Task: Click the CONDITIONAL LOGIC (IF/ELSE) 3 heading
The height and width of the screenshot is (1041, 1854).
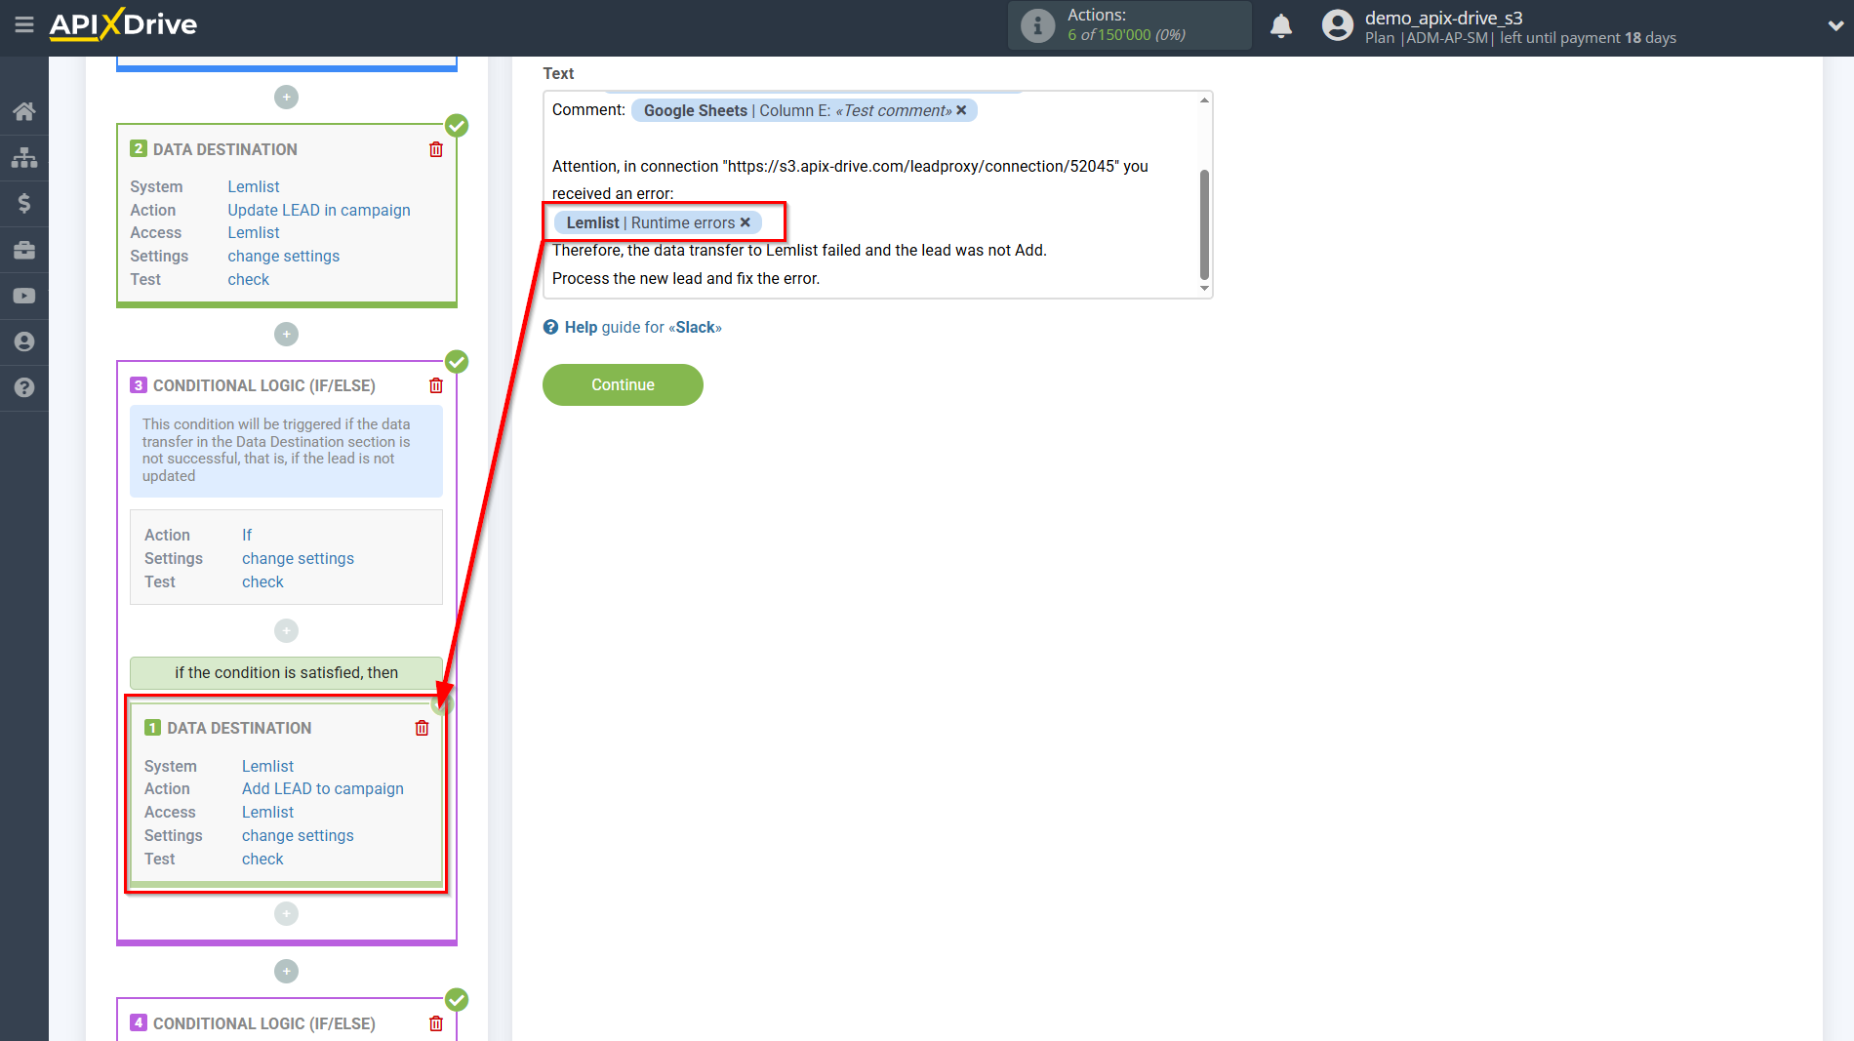Action: coord(263,385)
